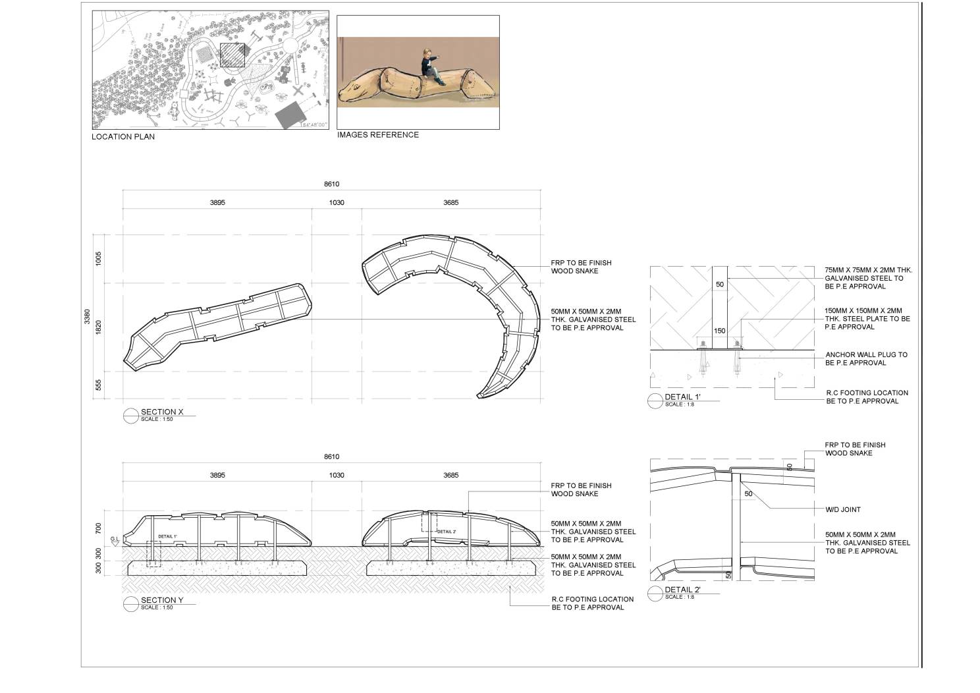The height and width of the screenshot is (693, 980).
Task: Toggle the hatched square on the location plan
Action: click(232, 56)
